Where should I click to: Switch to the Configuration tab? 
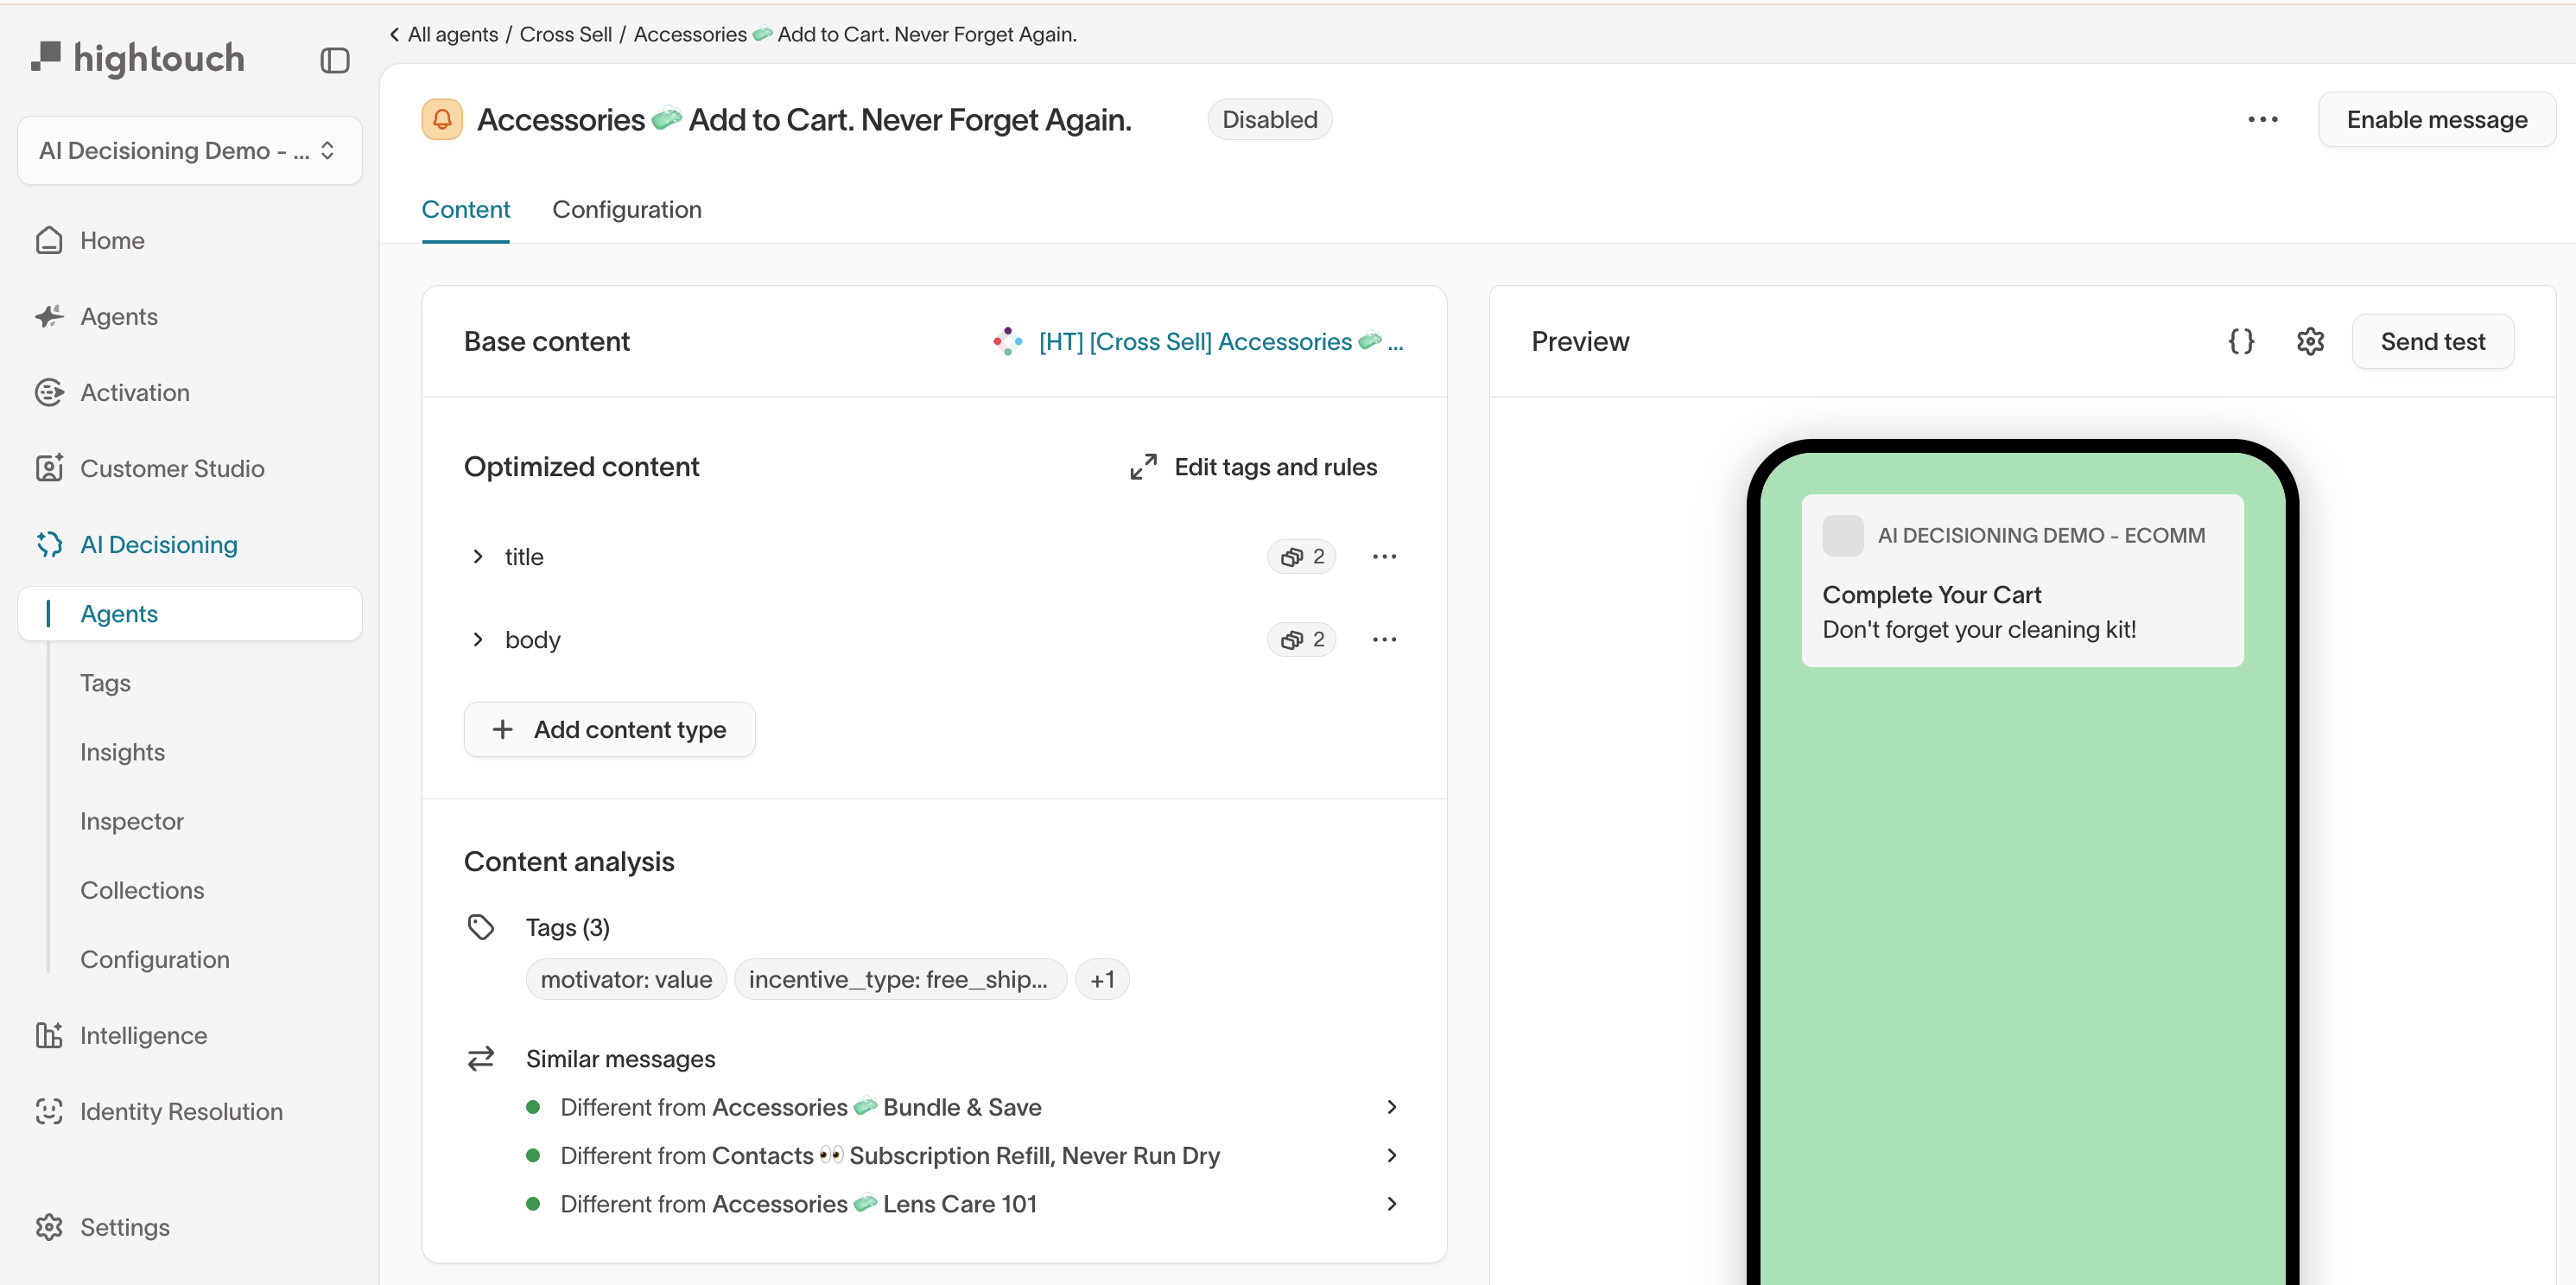tap(627, 210)
